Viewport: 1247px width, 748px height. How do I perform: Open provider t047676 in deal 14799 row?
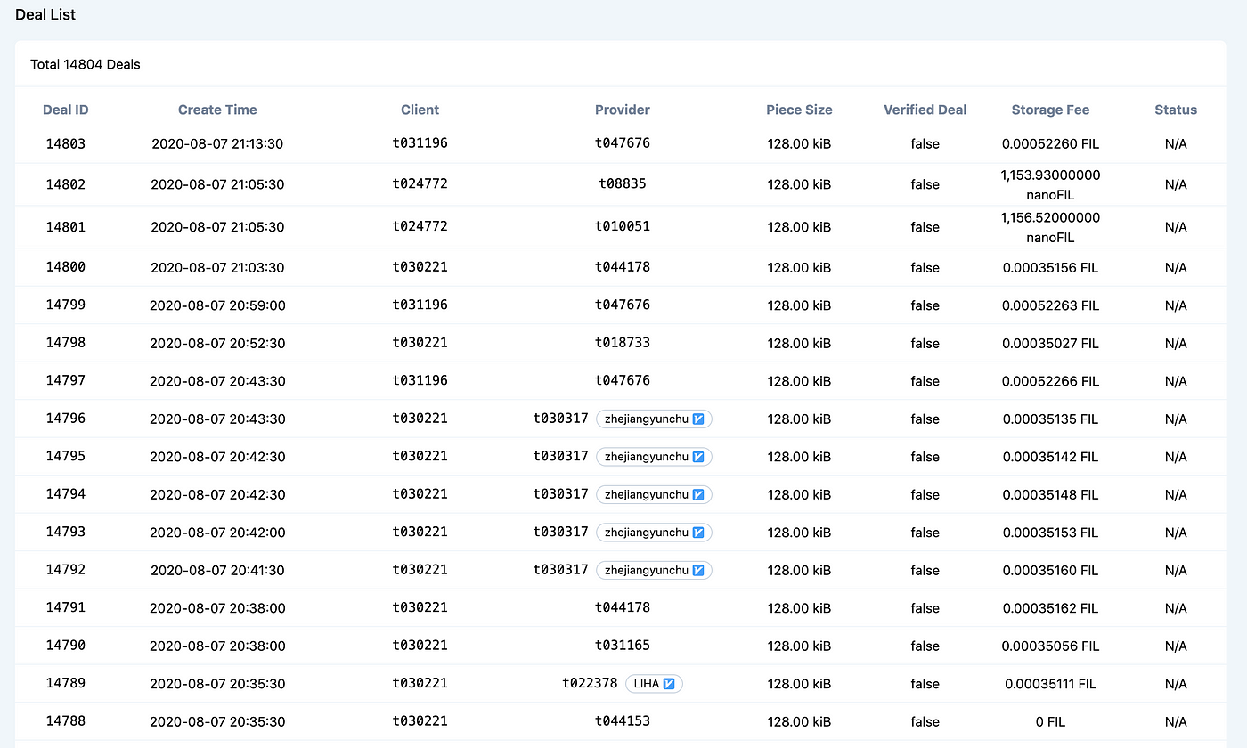pyautogui.click(x=623, y=305)
